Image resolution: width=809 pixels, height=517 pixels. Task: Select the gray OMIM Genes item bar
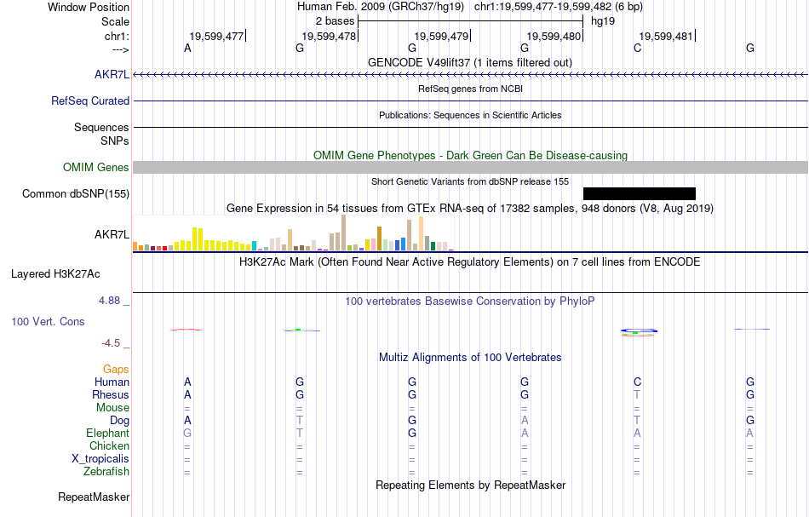click(470, 167)
